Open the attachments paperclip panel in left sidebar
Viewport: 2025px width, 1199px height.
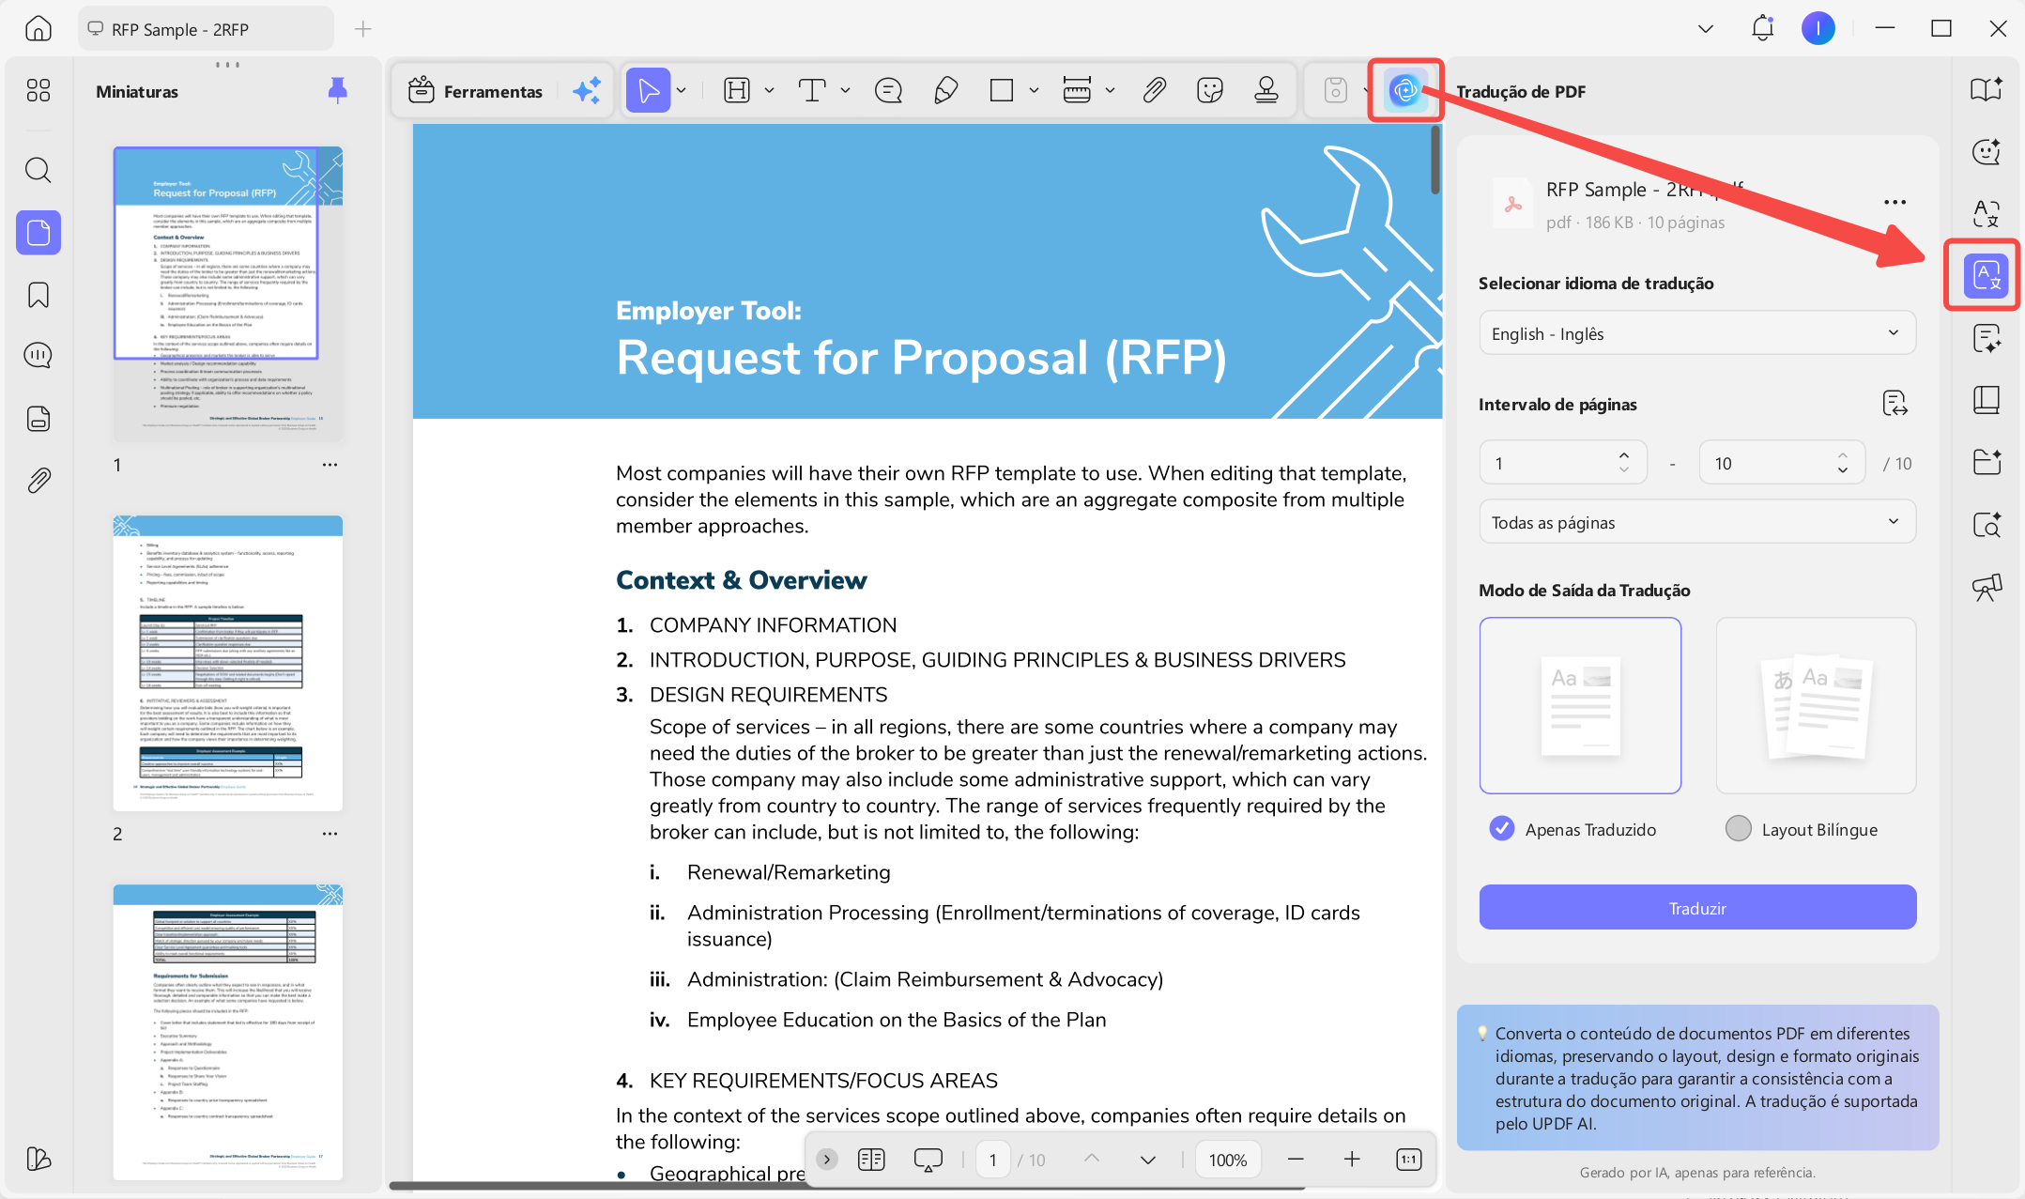[38, 481]
